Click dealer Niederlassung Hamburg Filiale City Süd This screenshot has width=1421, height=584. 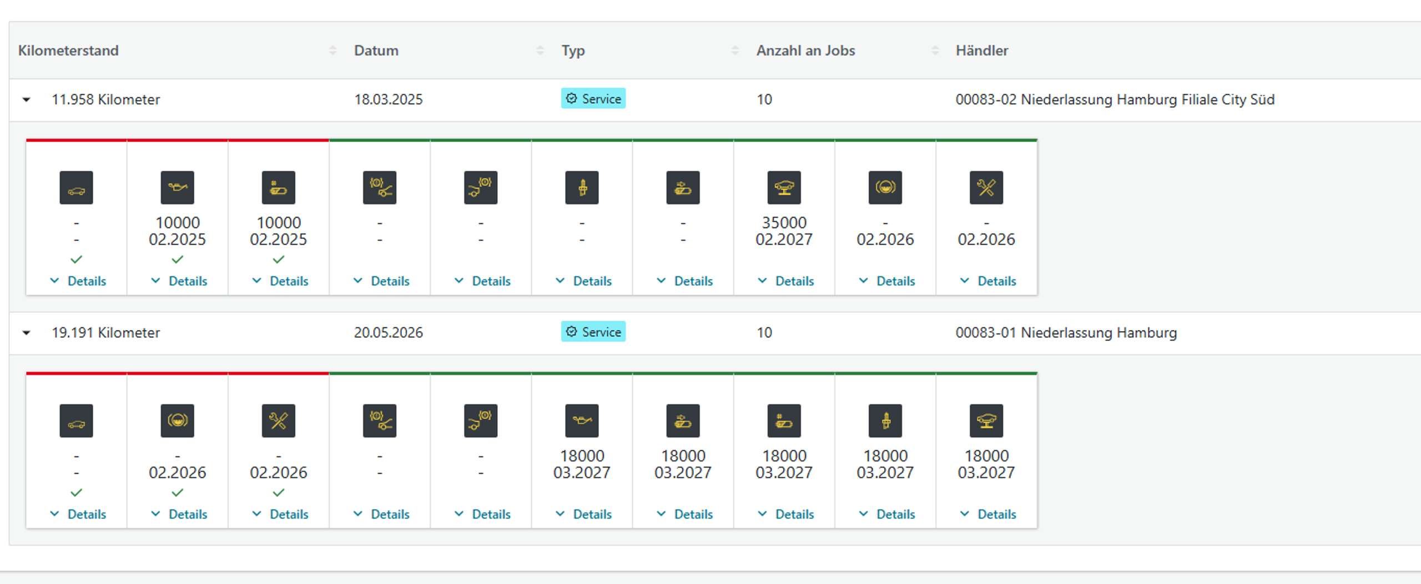coord(1115,100)
